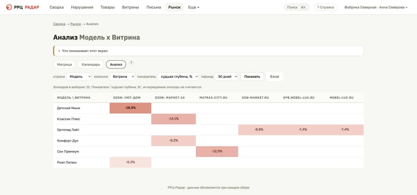
Task: Click the Сон Премиум row label
Action: tap(68, 152)
